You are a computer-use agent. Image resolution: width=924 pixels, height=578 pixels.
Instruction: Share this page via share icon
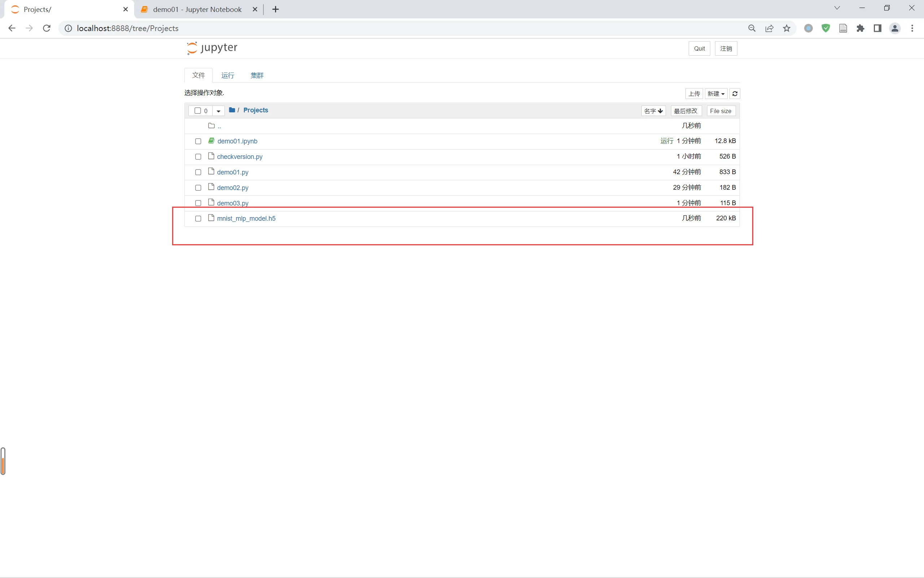(x=770, y=28)
